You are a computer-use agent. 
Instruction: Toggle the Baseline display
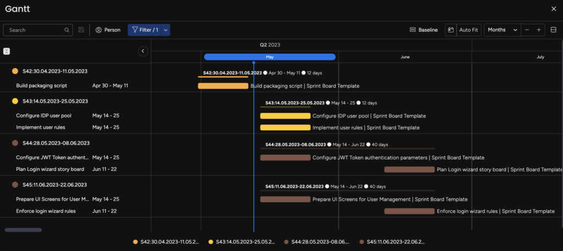(424, 30)
